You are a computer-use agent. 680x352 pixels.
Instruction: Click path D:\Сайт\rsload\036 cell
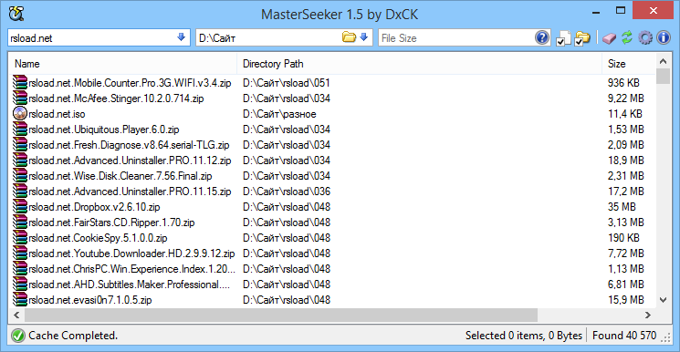coord(287,192)
